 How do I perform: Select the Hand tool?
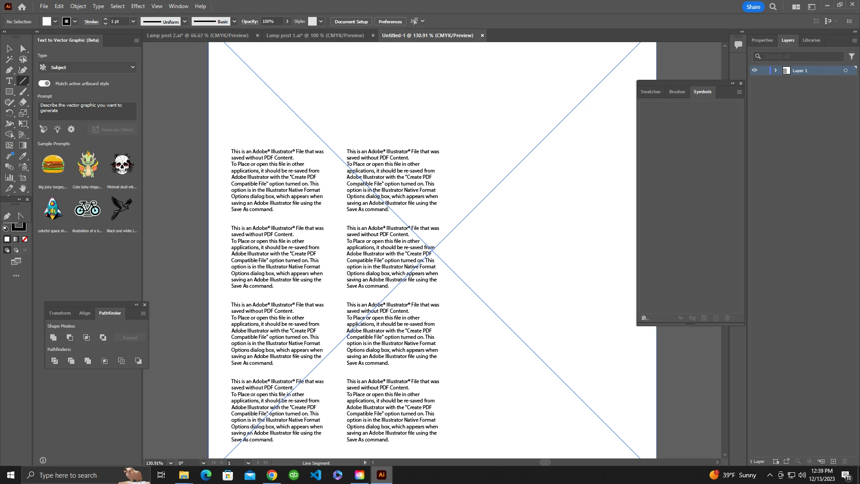tap(23, 188)
